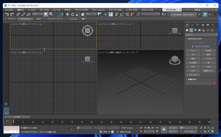Toggle the Window/Crossing selection icon

point(61,14)
